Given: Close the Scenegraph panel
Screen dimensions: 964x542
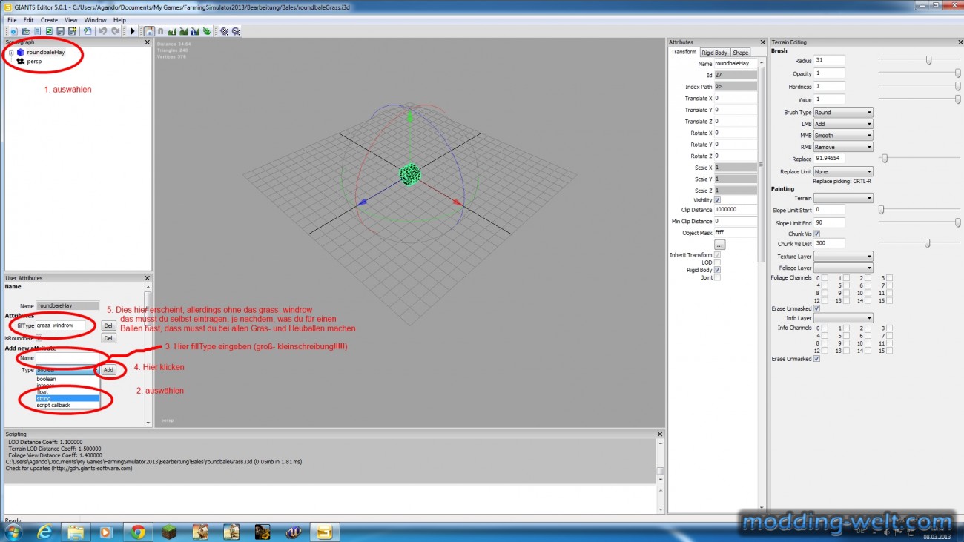Looking at the screenshot, I should coord(147,42).
